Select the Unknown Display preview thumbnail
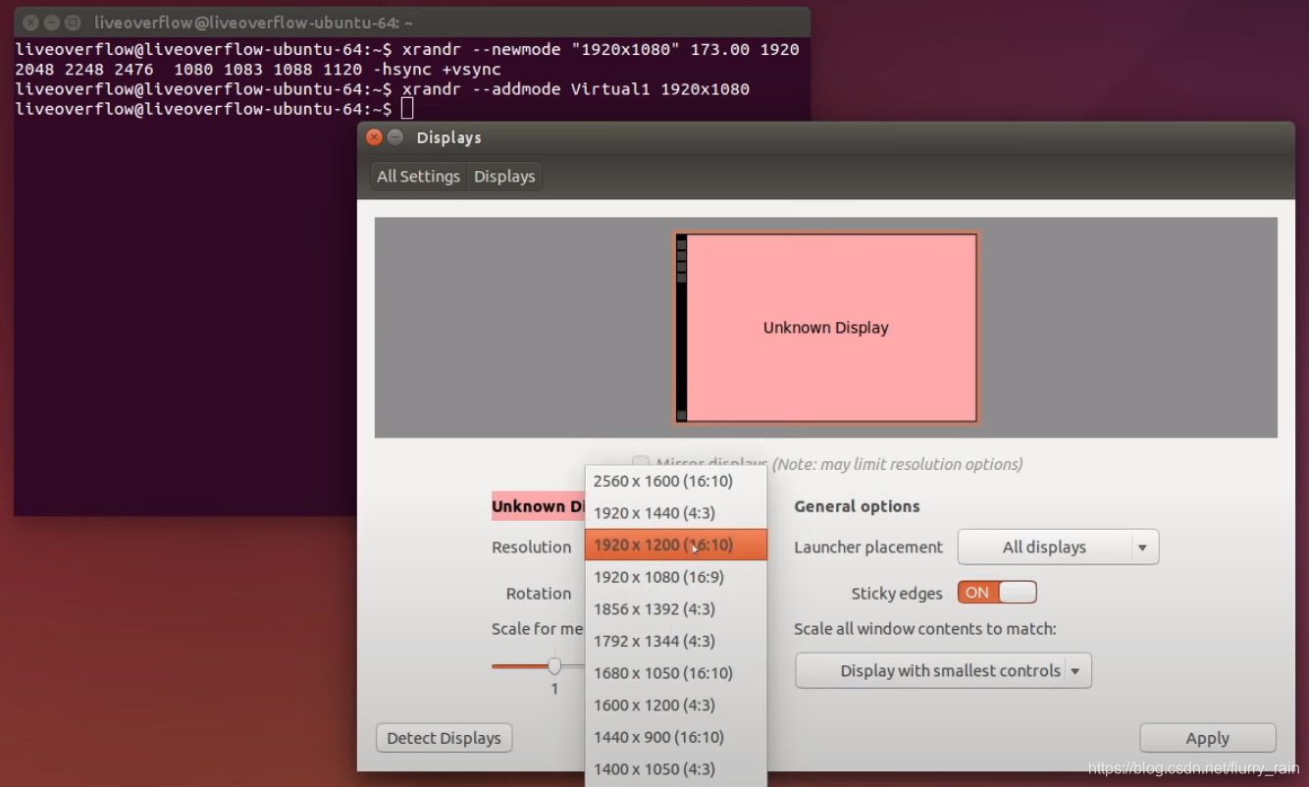Image resolution: width=1309 pixels, height=787 pixels. [825, 328]
